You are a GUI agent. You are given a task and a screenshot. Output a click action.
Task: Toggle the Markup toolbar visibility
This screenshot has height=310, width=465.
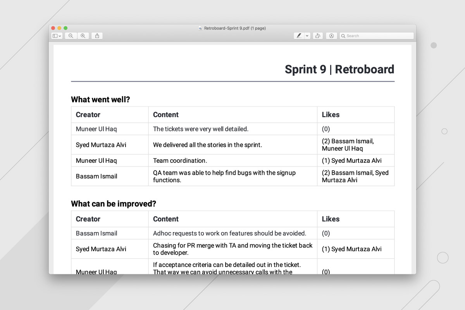tap(331, 36)
